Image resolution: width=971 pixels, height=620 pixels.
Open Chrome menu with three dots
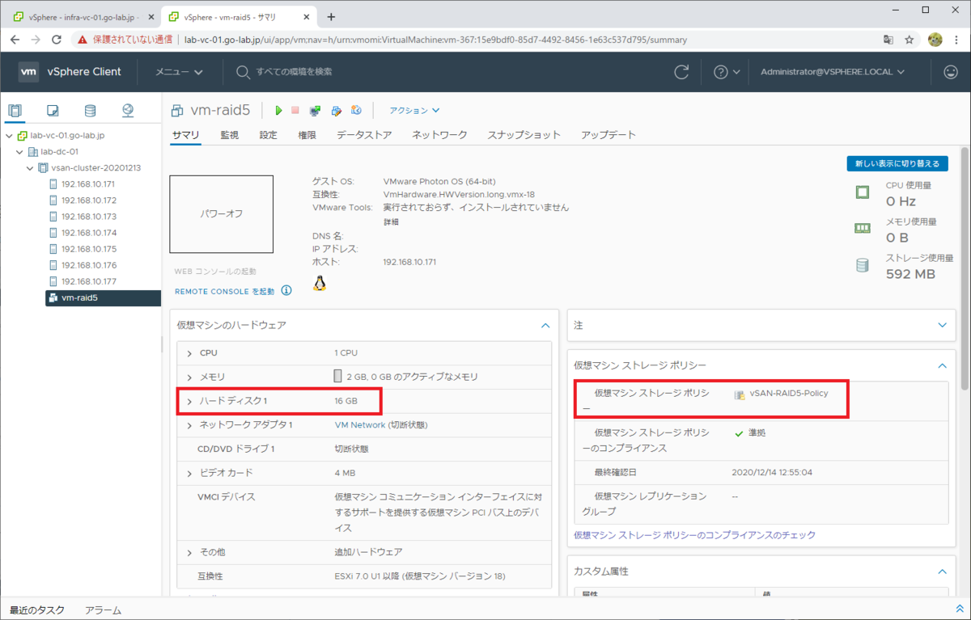[957, 39]
